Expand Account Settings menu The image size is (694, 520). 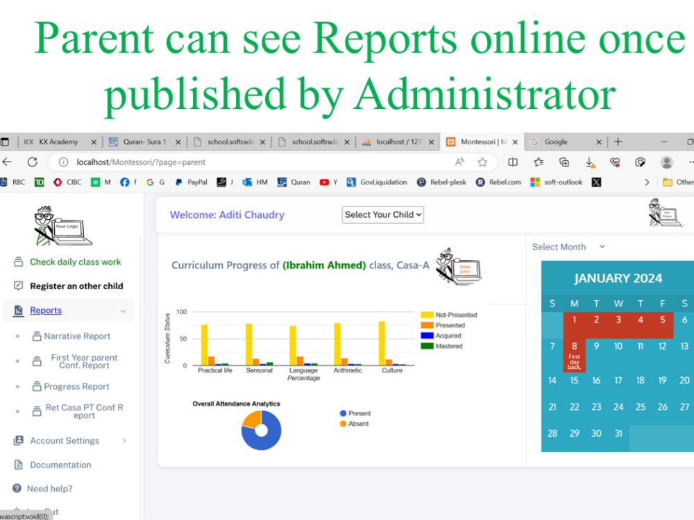point(69,440)
